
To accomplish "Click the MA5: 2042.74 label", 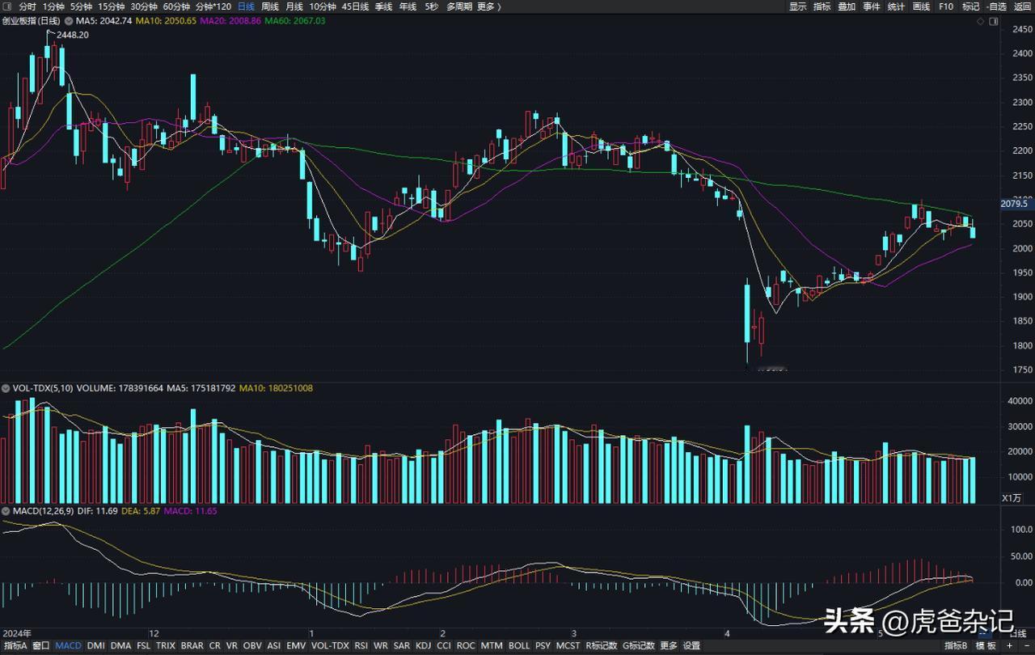I will [x=104, y=20].
